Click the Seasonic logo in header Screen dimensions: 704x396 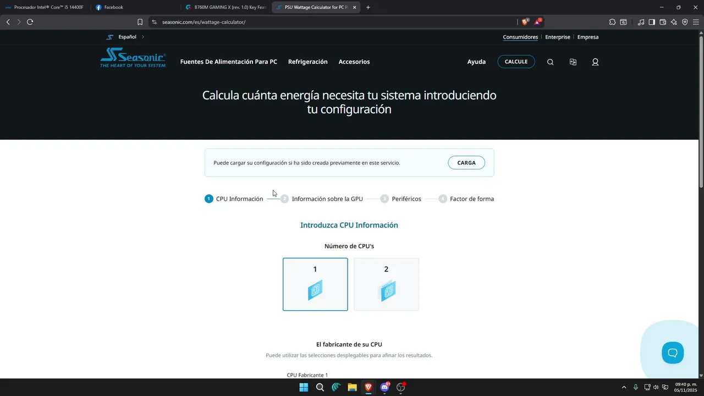(133, 57)
